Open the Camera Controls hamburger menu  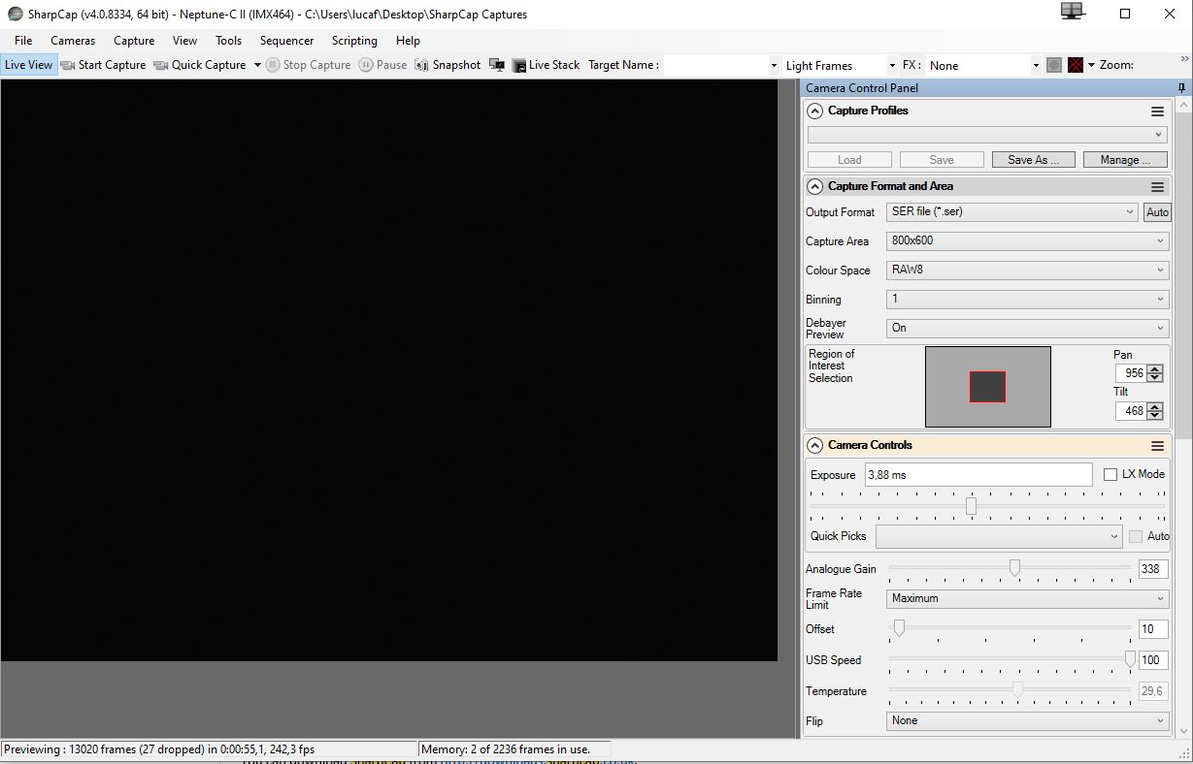(x=1157, y=446)
